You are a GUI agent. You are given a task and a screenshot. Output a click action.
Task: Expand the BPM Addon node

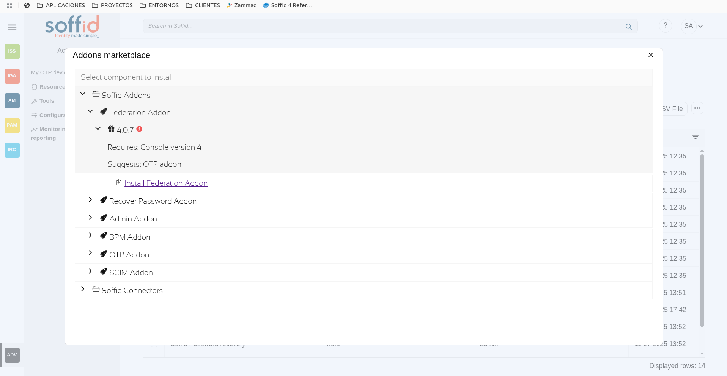pyautogui.click(x=90, y=235)
